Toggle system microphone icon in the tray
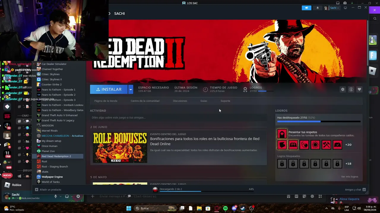This screenshot has width=380, height=213. pos(339,208)
